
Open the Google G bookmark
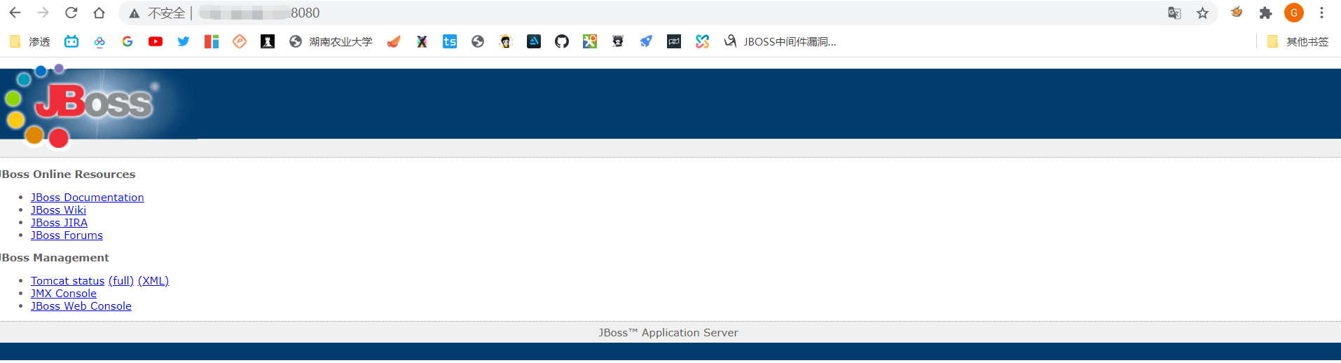[x=128, y=41]
